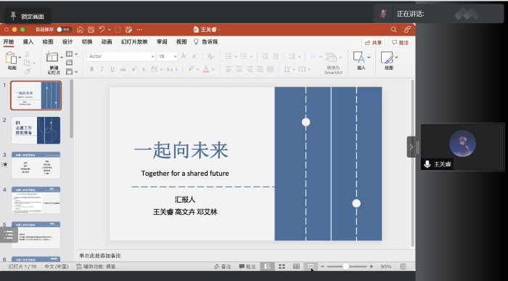Toggle the AutoSave switch
The height and width of the screenshot is (281, 508).
(64, 30)
